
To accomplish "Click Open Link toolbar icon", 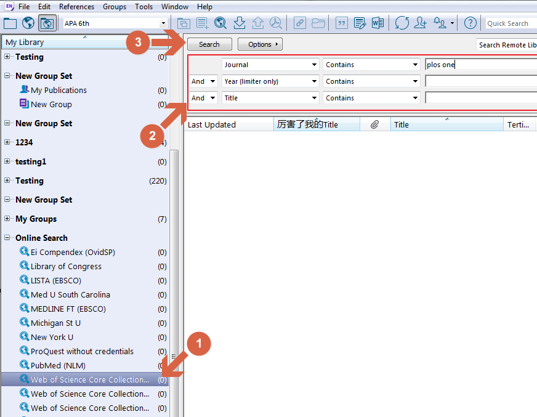I will [x=299, y=23].
